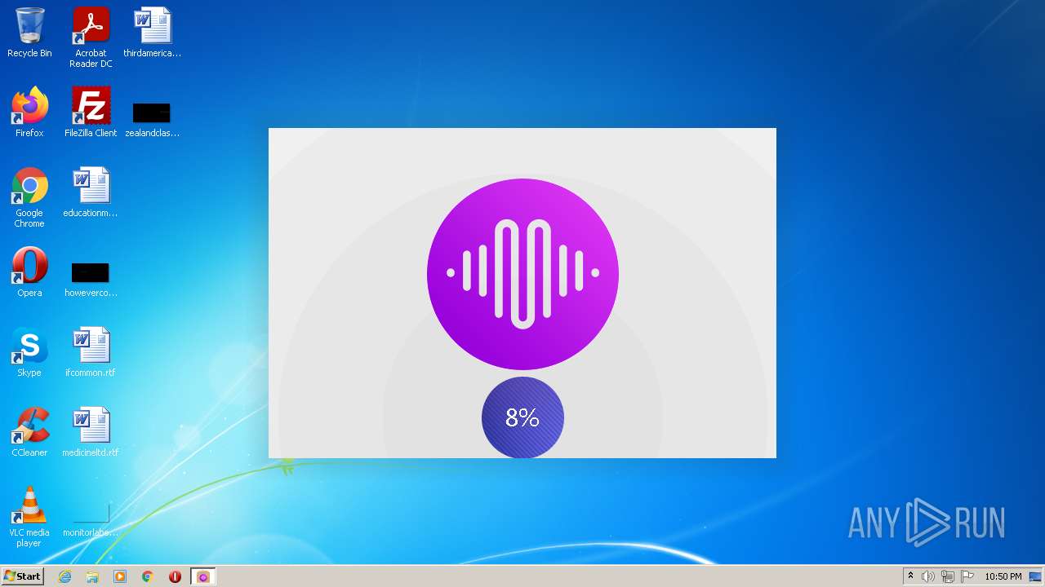1045x587 pixels.
Task: Show hidden system tray icons
Action: tap(910, 576)
